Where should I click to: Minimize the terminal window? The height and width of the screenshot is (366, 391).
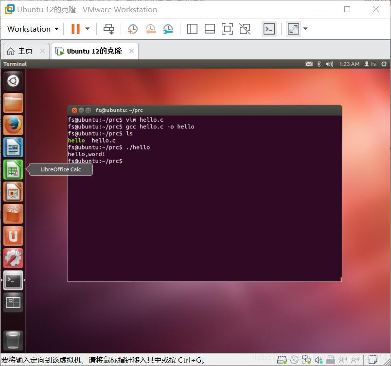[x=81, y=110]
